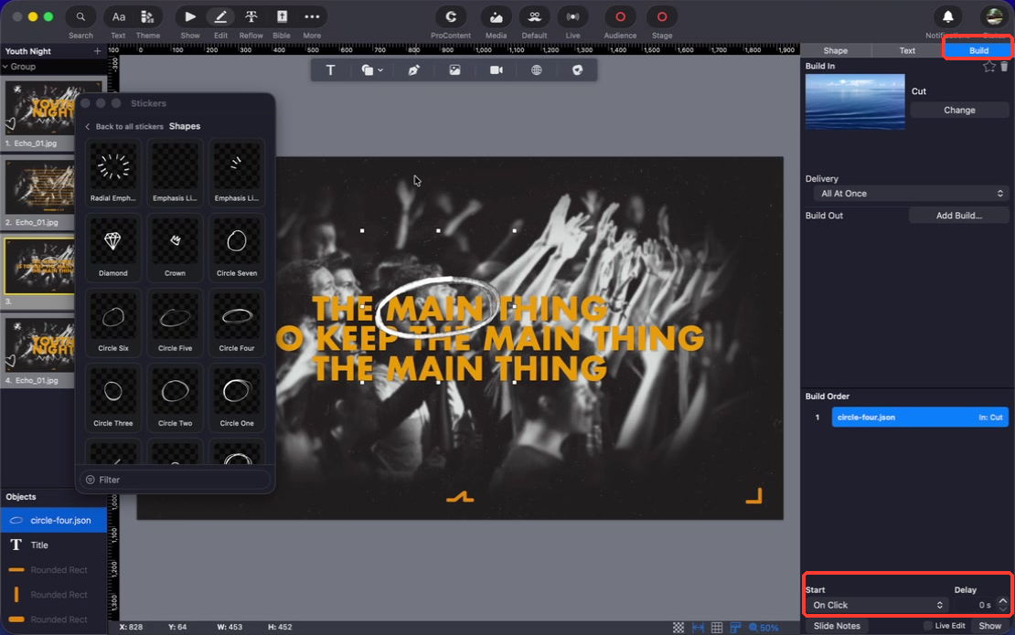The image size is (1015, 635).
Task: Click the Show button at bottom right
Action: pyautogui.click(x=989, y=626)
